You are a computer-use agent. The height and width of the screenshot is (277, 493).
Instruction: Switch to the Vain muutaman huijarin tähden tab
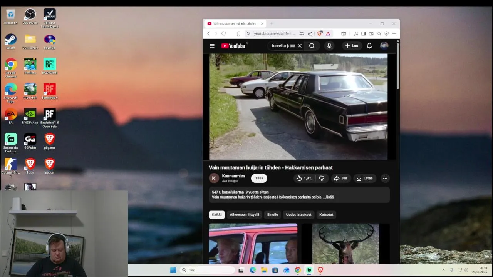235,23
